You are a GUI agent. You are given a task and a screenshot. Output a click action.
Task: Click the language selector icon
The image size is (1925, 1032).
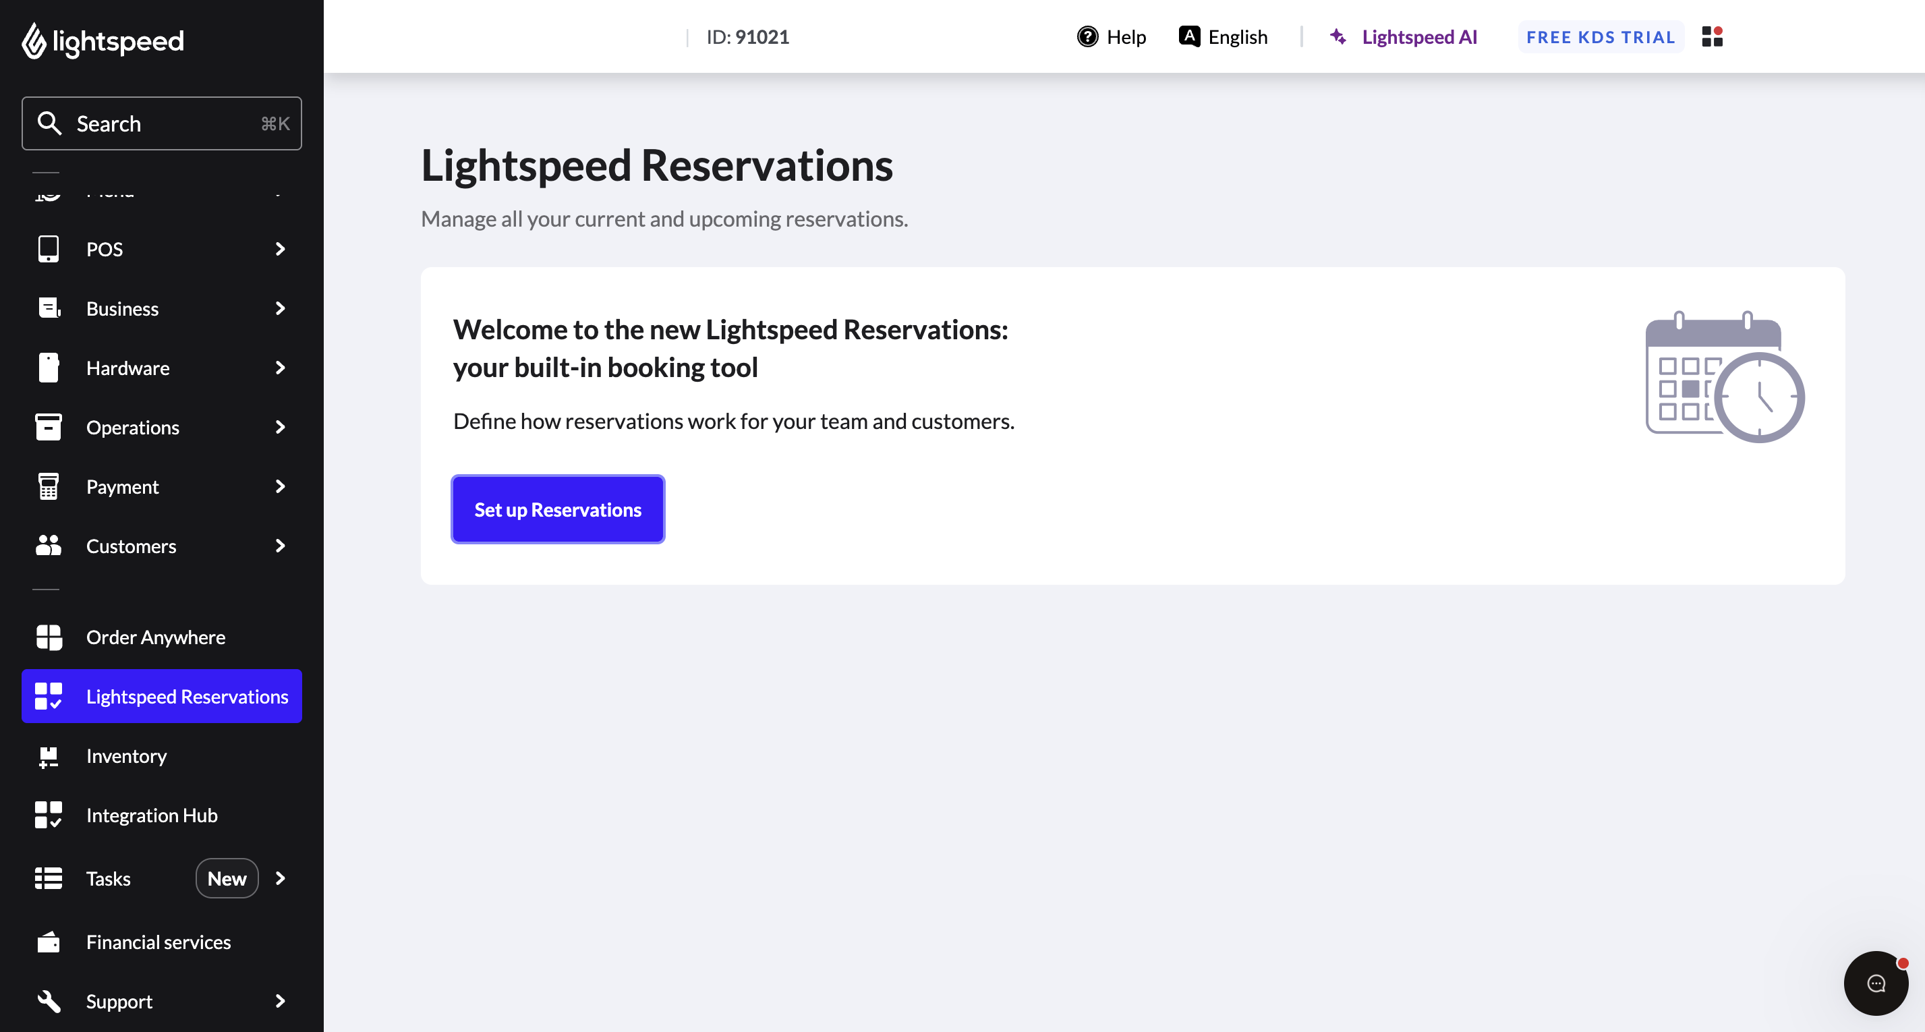pos(1189,36)
